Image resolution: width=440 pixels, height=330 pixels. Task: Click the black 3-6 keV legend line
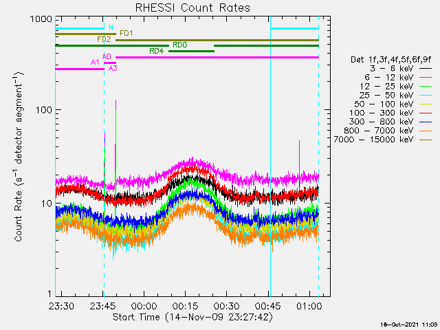coord(426,69)
